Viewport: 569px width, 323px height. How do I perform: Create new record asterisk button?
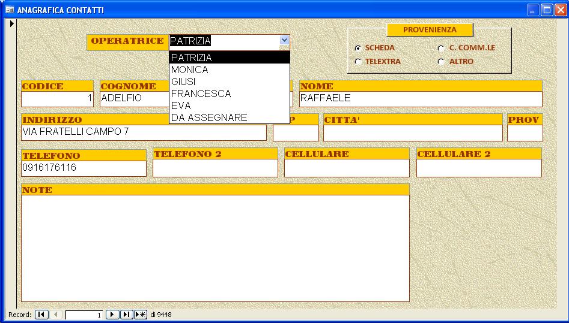coord(141,314)
